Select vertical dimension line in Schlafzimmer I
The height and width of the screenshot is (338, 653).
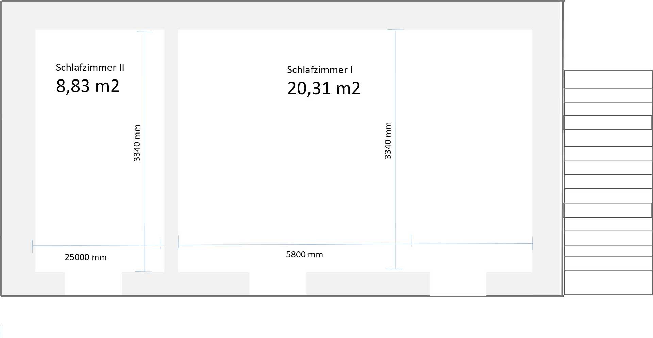pos(395,190)
